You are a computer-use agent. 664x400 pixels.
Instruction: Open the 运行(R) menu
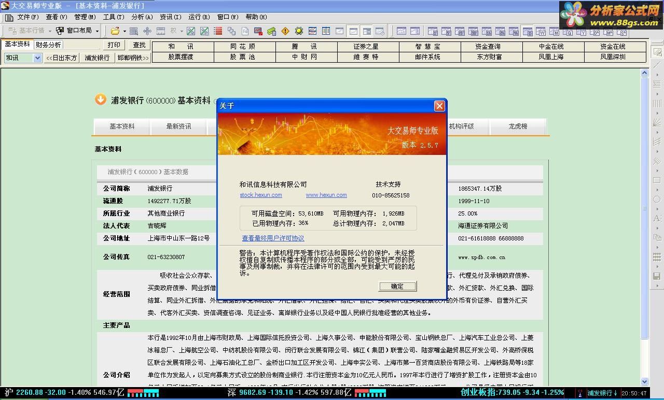tap(199, 17)
